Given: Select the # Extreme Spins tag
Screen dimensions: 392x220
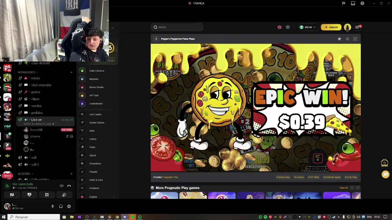Looking at the screenshot, I should [x=332, y=177].
